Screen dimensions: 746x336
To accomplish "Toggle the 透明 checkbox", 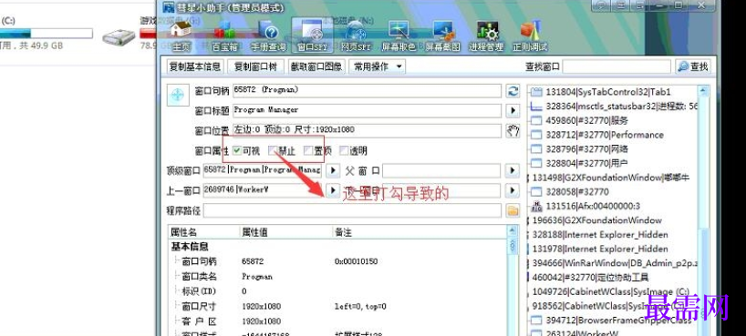I will (x=344, y=150).
